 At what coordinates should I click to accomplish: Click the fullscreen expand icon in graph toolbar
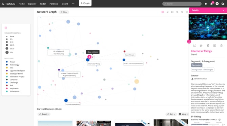[172, 12]
